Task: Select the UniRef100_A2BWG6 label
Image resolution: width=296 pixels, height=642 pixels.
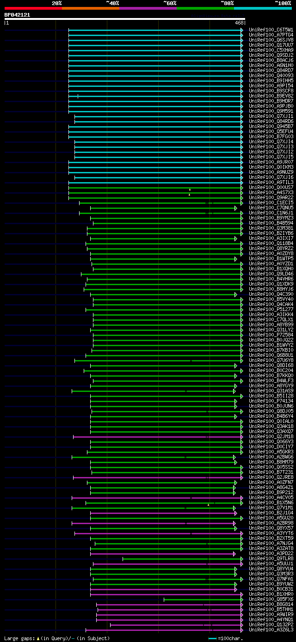Action: [x=271, y=457]
